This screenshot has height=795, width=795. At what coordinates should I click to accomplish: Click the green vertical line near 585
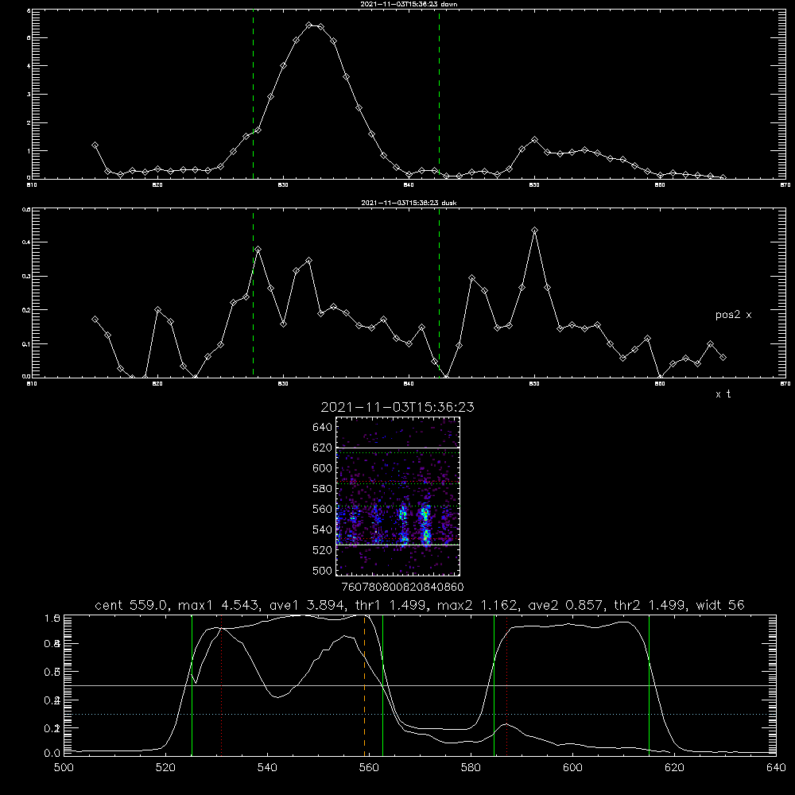tap(494, 685)
